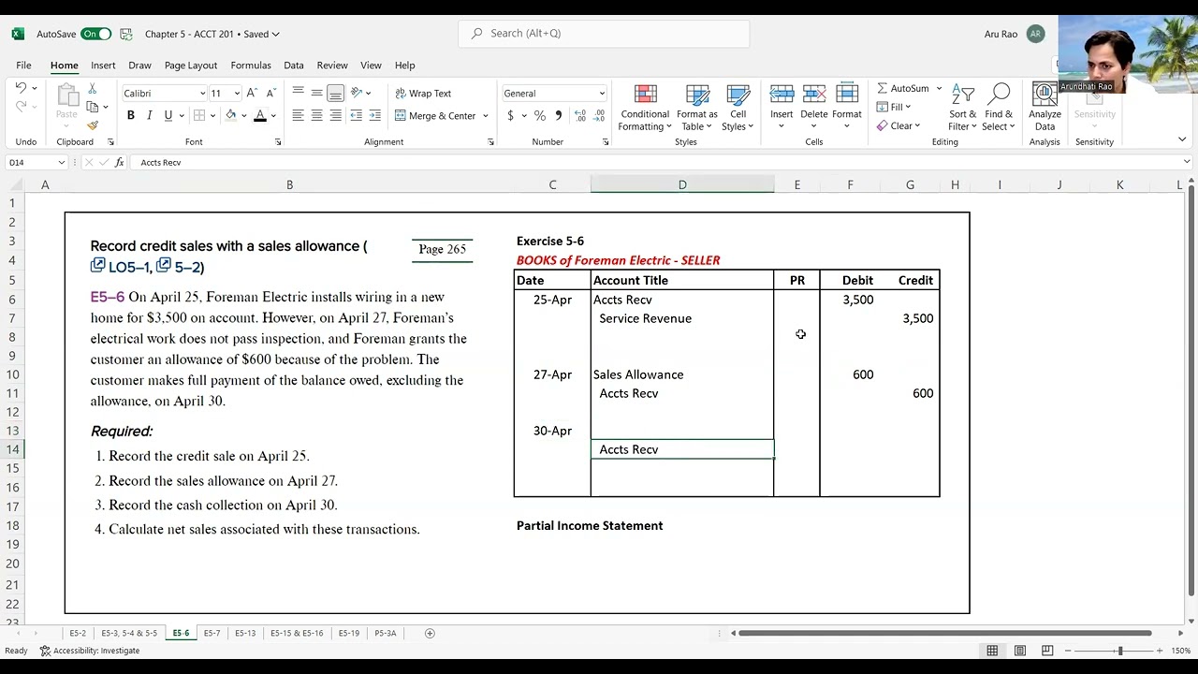Click the Increase Indent icon
This screenshot has height=674, width=1198.
coord(375,115)
